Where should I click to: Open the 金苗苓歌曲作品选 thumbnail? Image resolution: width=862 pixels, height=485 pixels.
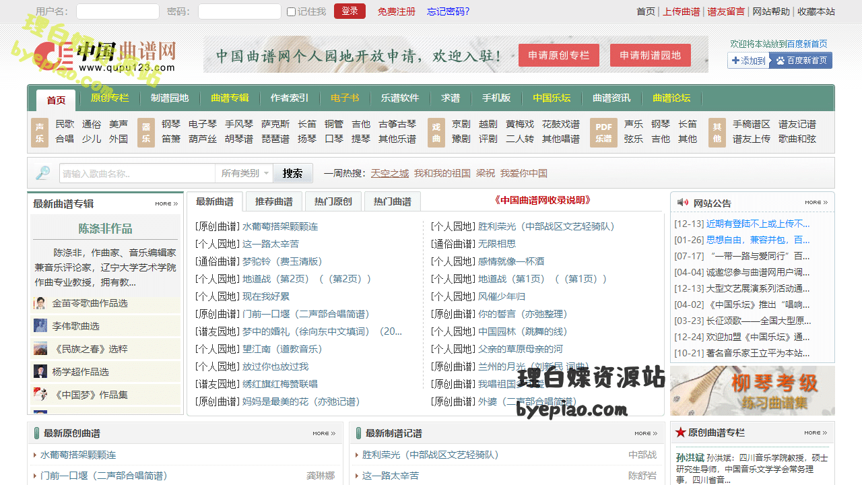[x=40, y=303]
